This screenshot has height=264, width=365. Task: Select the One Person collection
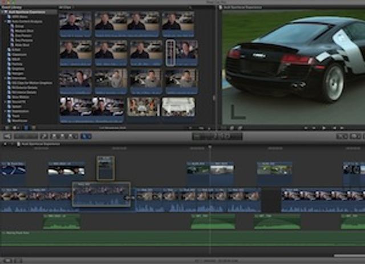[x=23, y=35]
